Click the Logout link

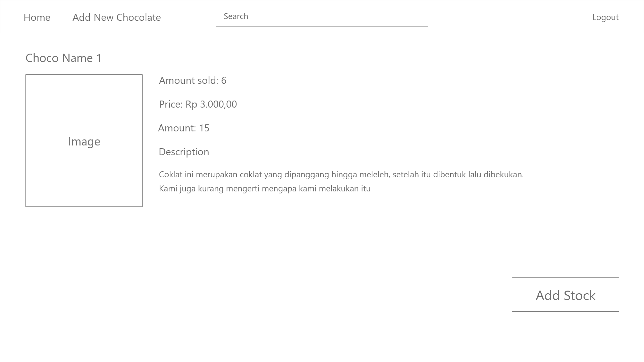(x=605, y=17)
